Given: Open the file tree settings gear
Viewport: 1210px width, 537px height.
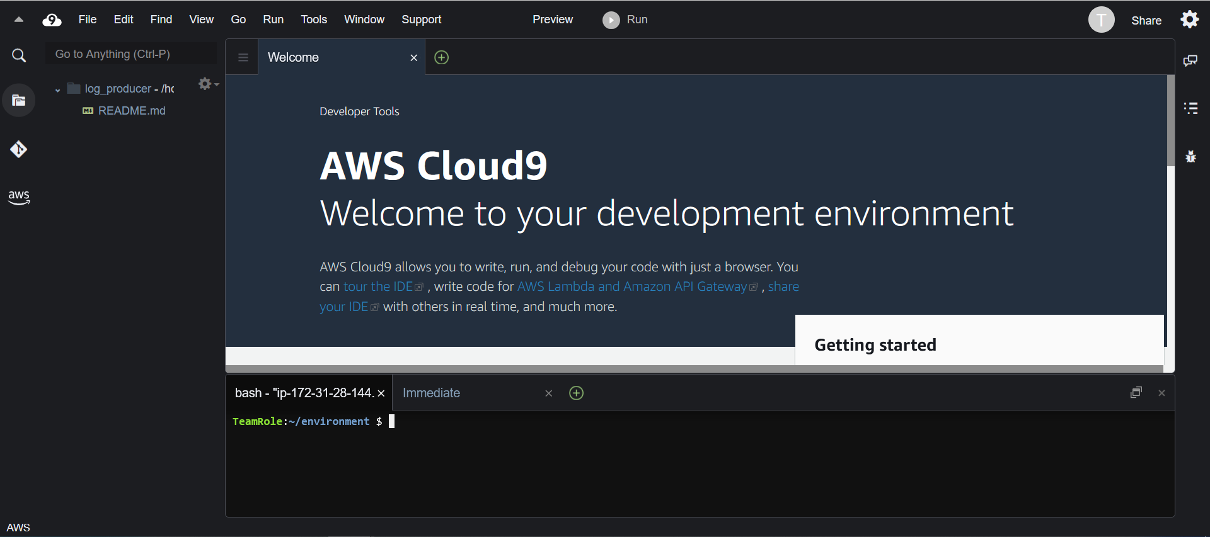Looking at the screenshot, I should [x=208, y=84].
